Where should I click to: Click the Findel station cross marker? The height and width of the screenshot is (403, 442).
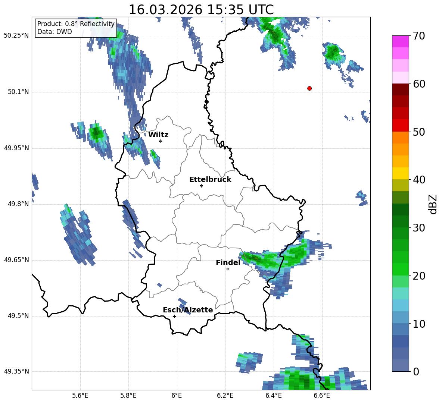point(228,269)
